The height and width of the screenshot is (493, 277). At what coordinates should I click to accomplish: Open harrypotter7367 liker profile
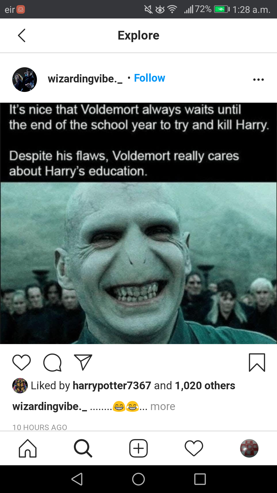pyautogui.click(x=112, y=386)
